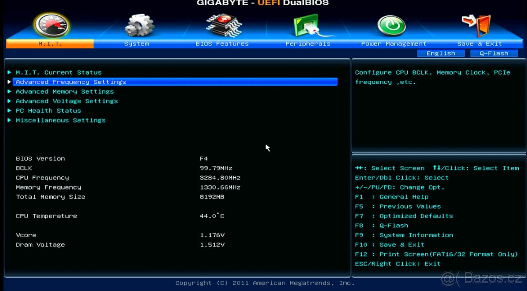
Task: Click the F9 System Information hint
Action: [404, 235]
